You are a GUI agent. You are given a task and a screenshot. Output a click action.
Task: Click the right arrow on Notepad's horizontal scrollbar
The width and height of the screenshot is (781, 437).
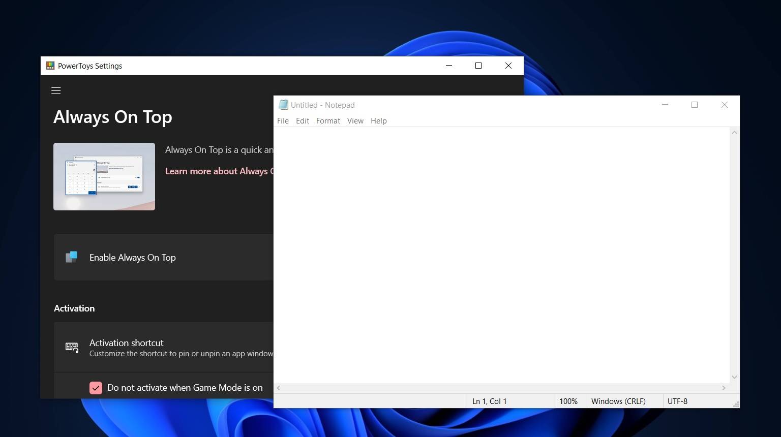tap(724, 388)
